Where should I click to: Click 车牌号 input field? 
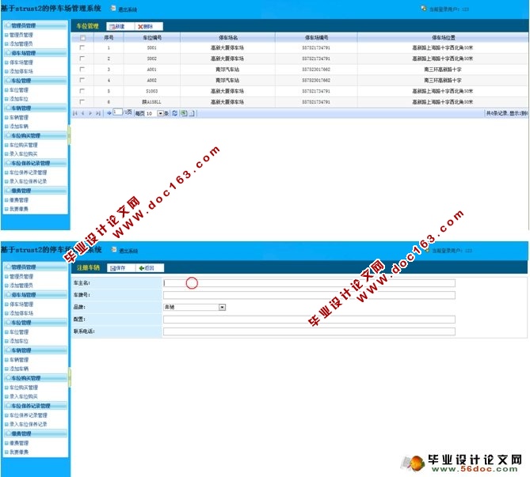pos(309,295)
